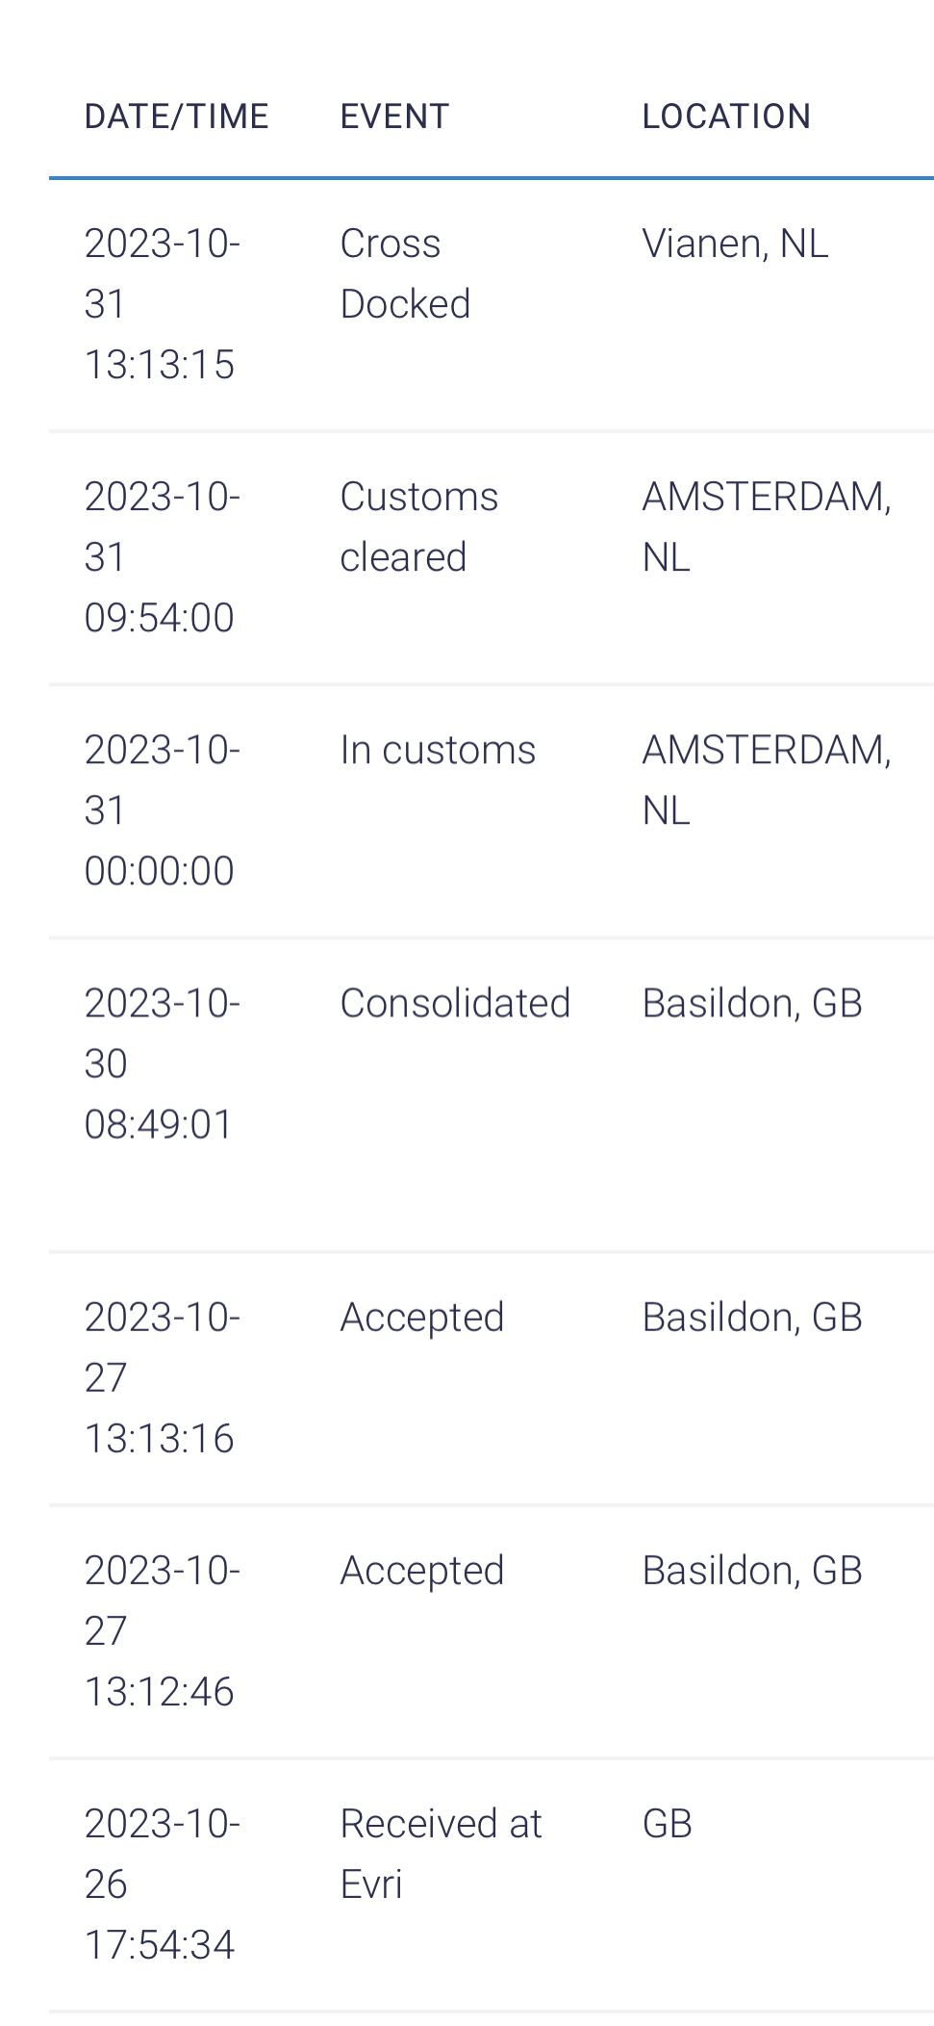This screenshot has height=2026, width=934.
Task: Click Basildon, GB in the Consolidated row
Action: click(751, 1003)
